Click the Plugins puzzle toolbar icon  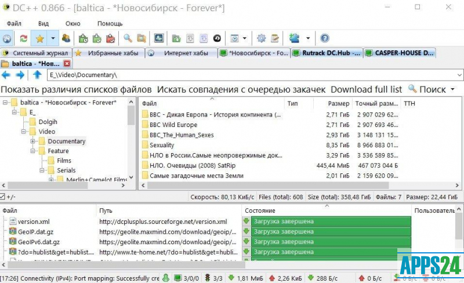click(295, 38)
